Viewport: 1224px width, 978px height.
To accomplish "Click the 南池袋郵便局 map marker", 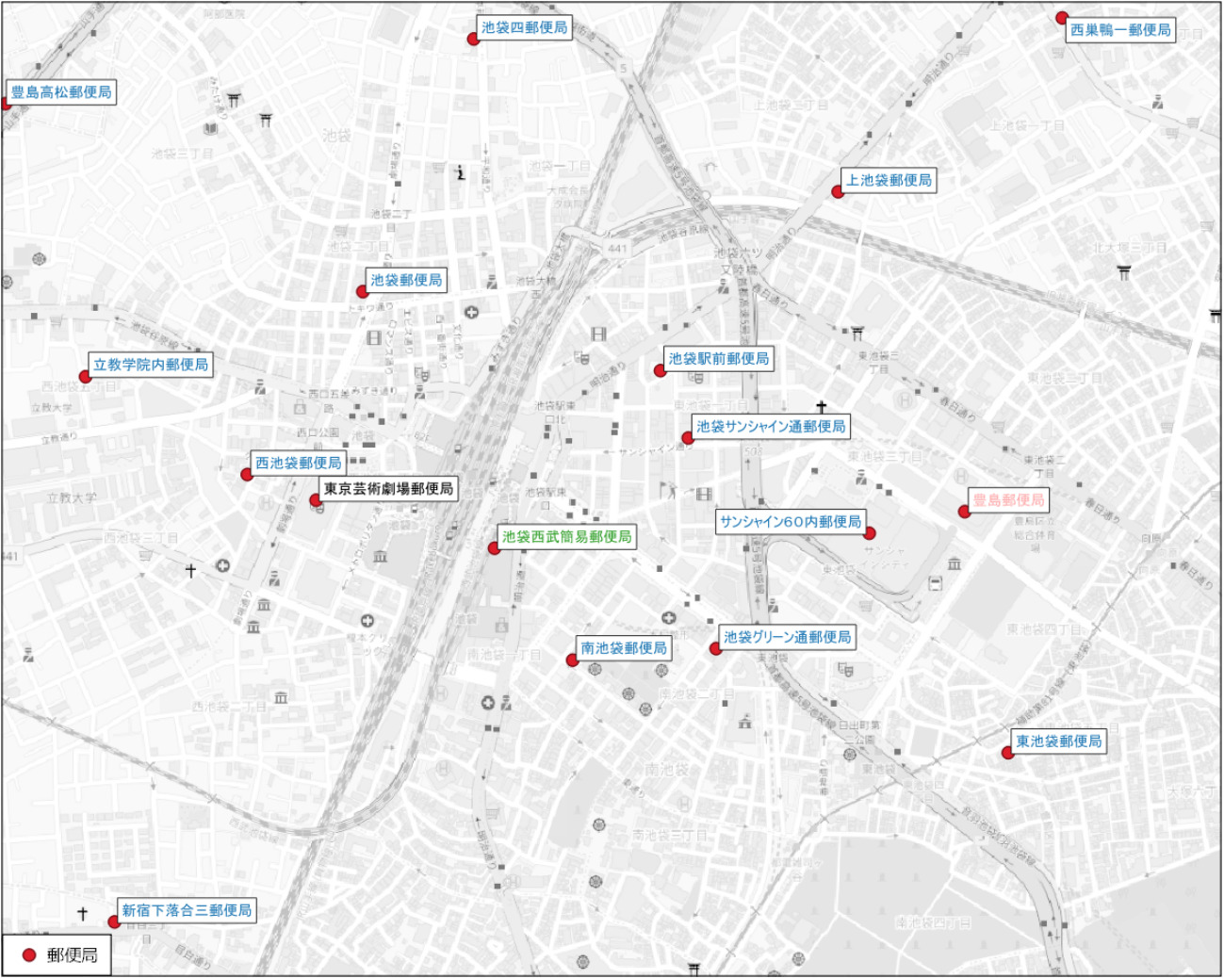I will [572, 660].
